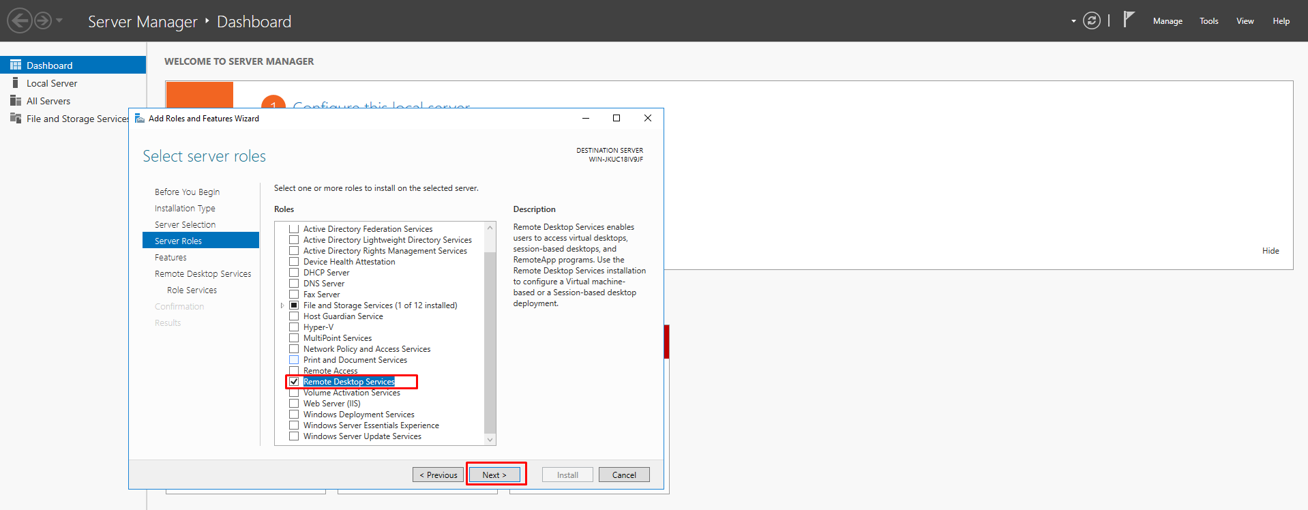The height and width of the screenshot is (510, 1308).
Task: Click Hide link on welcome tile
Action: coord(1270,251)
